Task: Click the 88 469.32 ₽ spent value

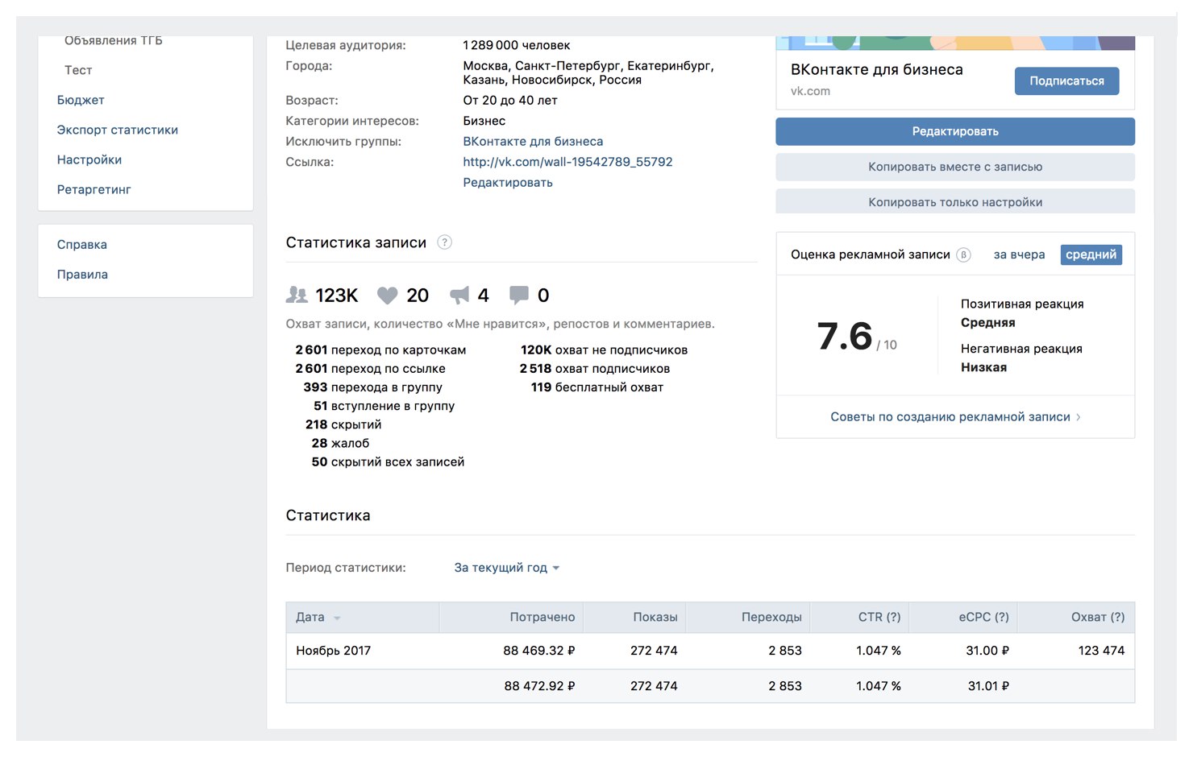Action: click(x=539, y=651)
